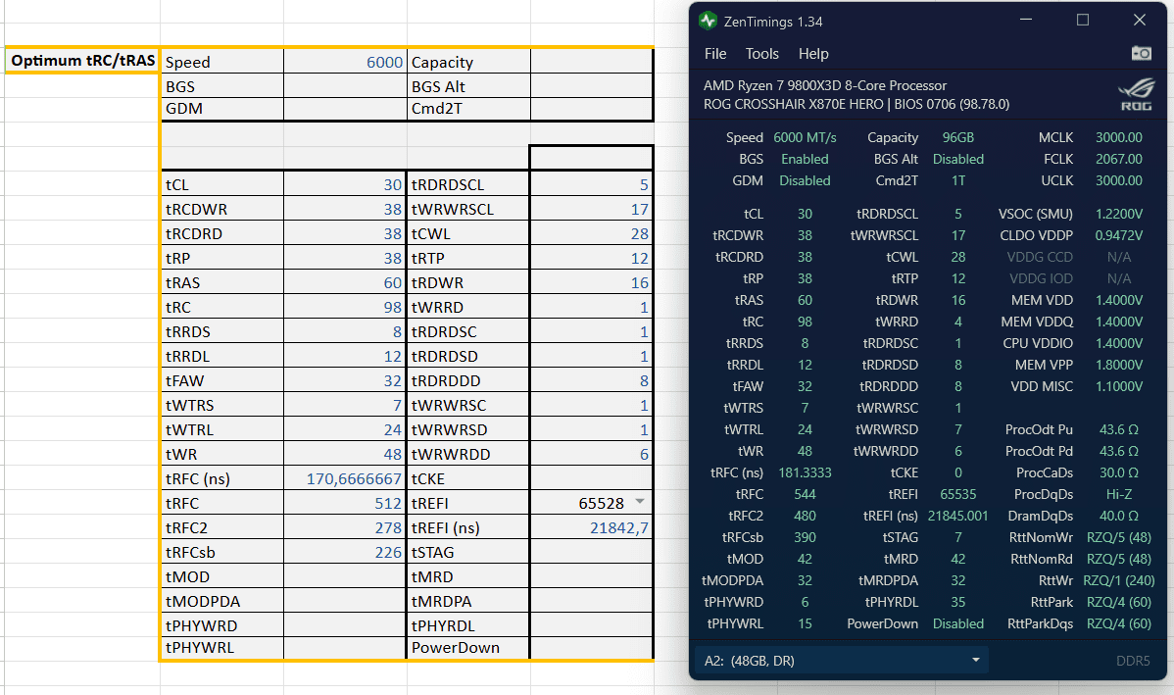This screenshot has width=1174, height=695.
Task: Click the VSOC (SMU) value 1.2200V
Action: (1118, 214)
